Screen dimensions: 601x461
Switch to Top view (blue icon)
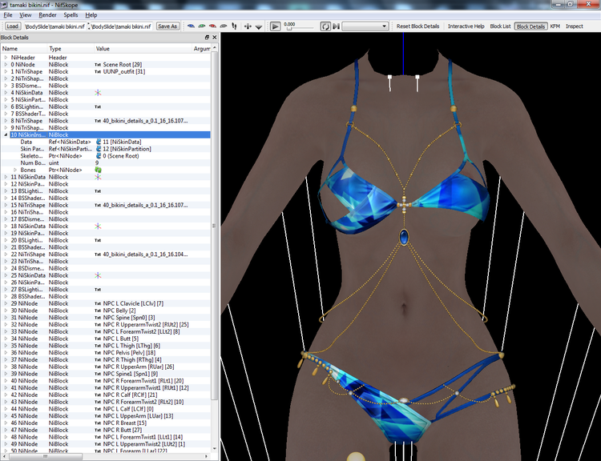[191, 26]
